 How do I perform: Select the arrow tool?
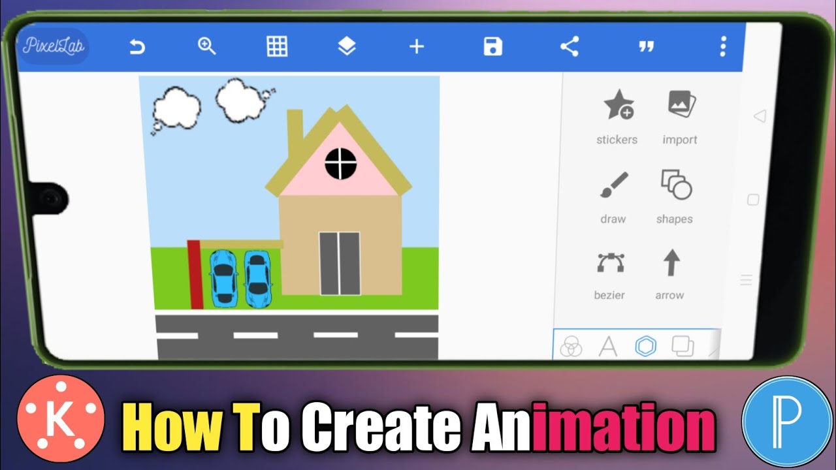coord(670,274)
